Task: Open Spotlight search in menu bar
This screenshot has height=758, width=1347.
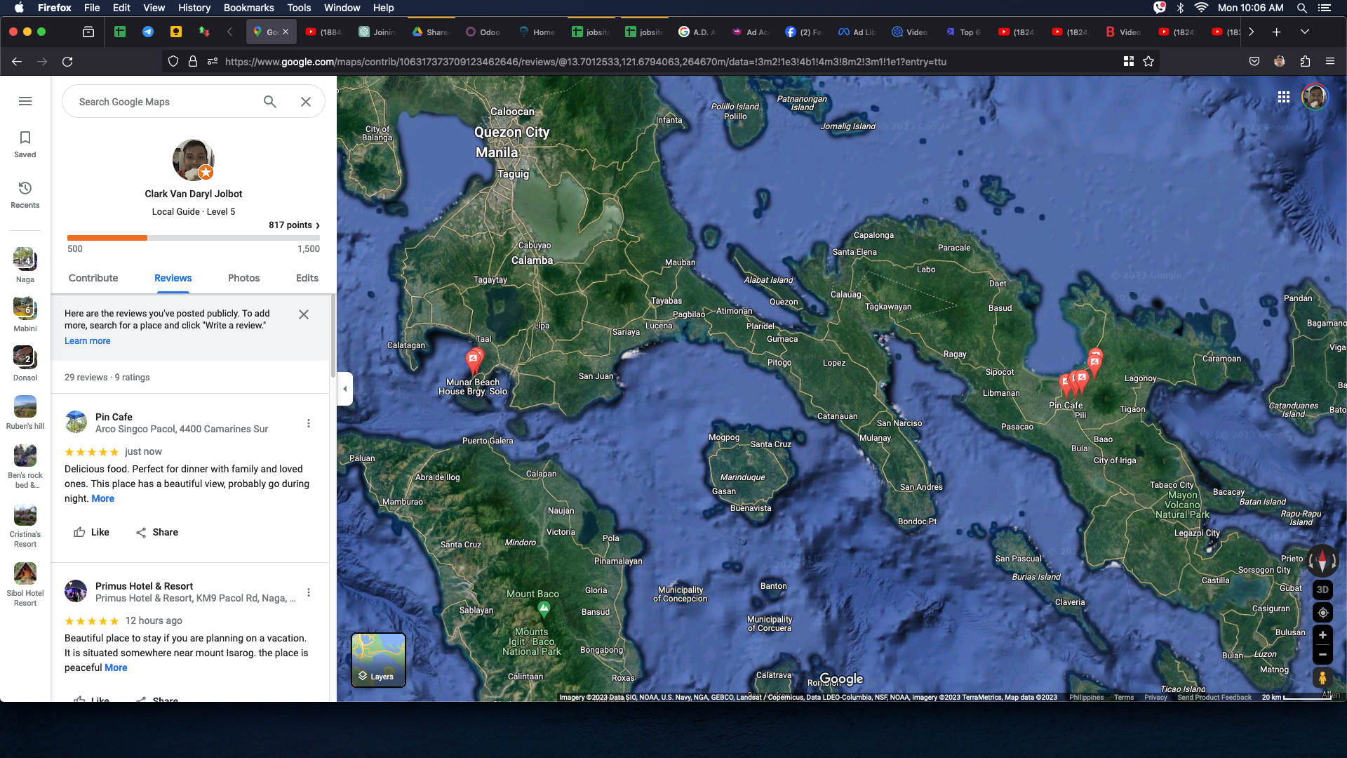Action: [1301, 8]
